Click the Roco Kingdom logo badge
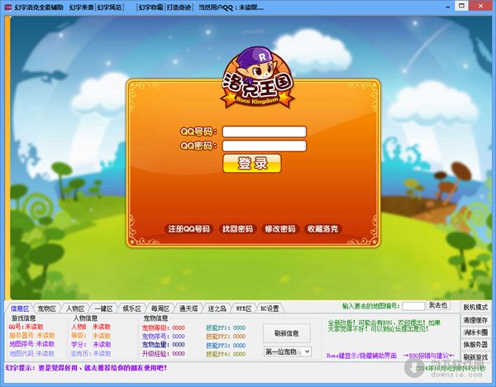Screen dimensions: 496x387 [257, 79]
